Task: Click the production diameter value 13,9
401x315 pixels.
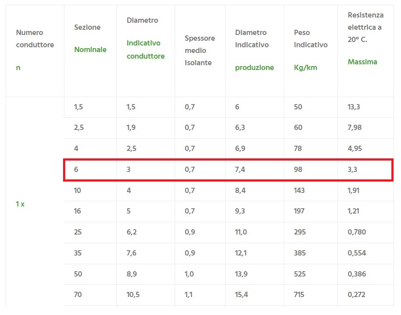Action: (242, 274)
